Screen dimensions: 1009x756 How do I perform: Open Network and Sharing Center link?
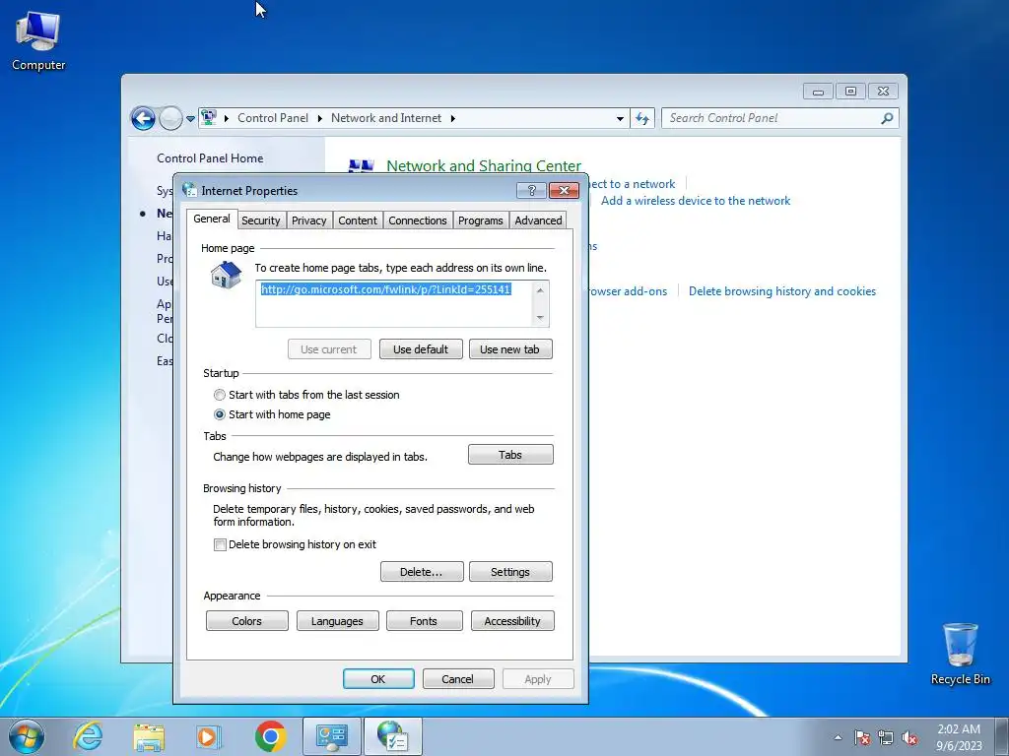tap(483, 165)
